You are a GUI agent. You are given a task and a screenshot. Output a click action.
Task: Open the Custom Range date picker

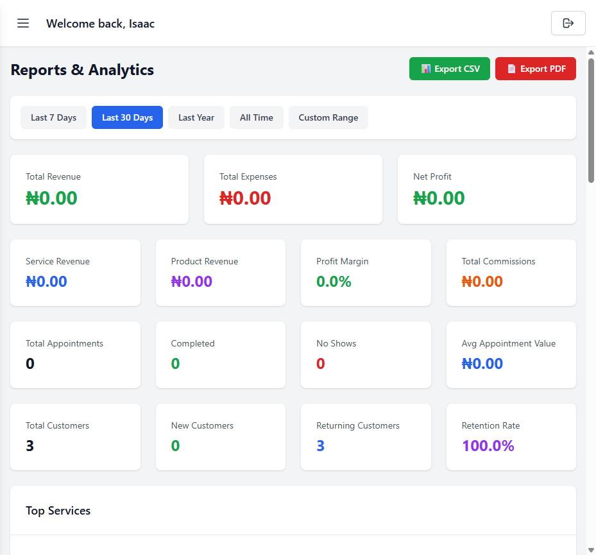[328, 117]
